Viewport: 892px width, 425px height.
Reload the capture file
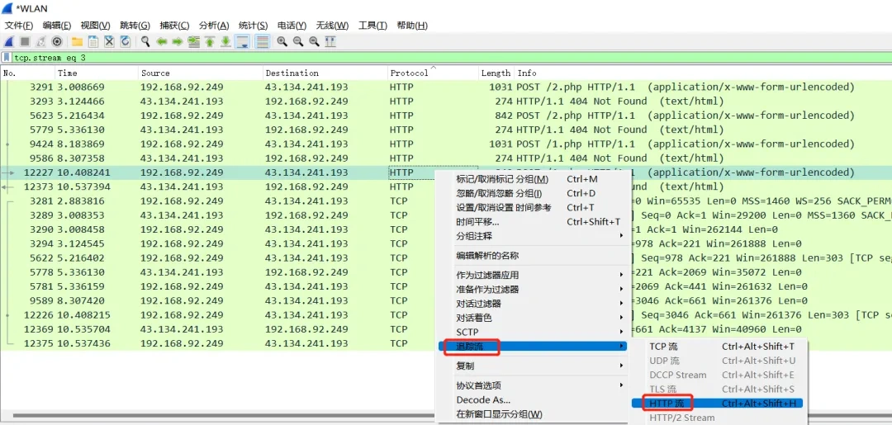click(x=126, y=41)
